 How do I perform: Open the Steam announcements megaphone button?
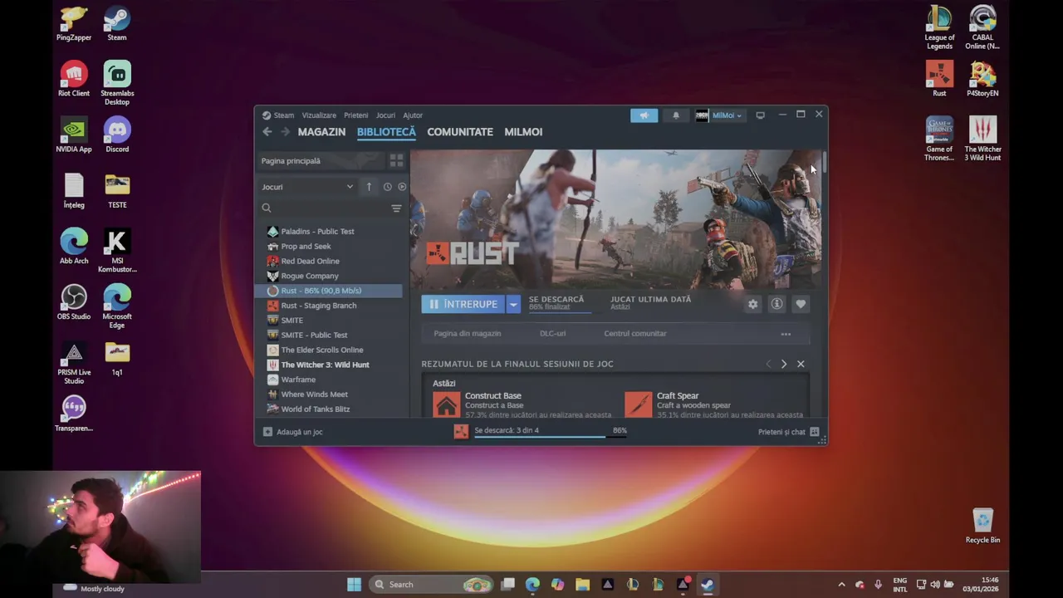point(644,115)
